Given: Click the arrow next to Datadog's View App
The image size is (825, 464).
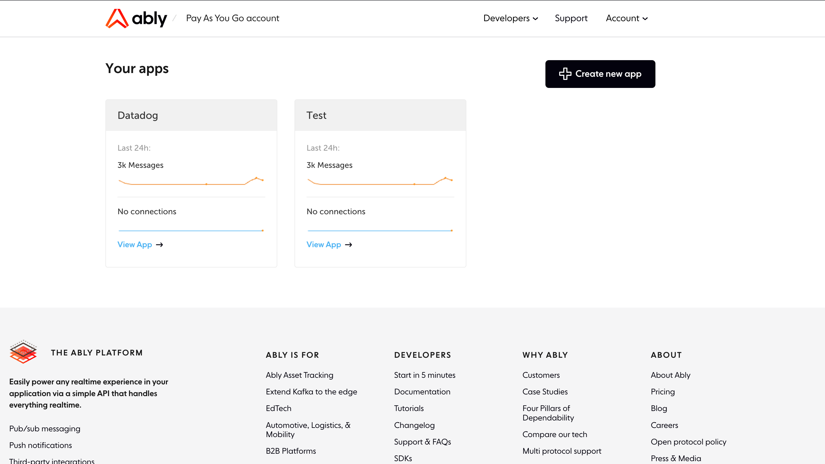Looking at the screenshot, I should [x=160, y=245].
